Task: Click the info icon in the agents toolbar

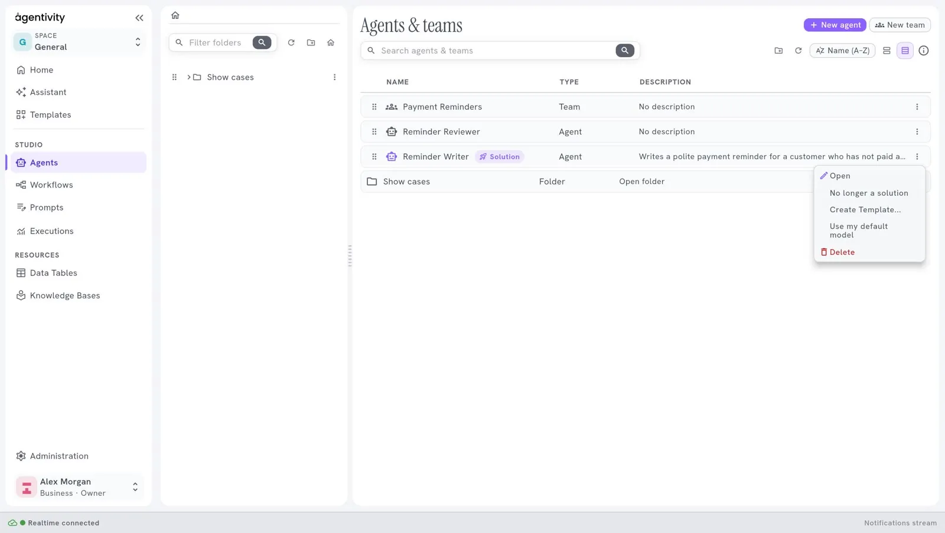Action: 924,51
